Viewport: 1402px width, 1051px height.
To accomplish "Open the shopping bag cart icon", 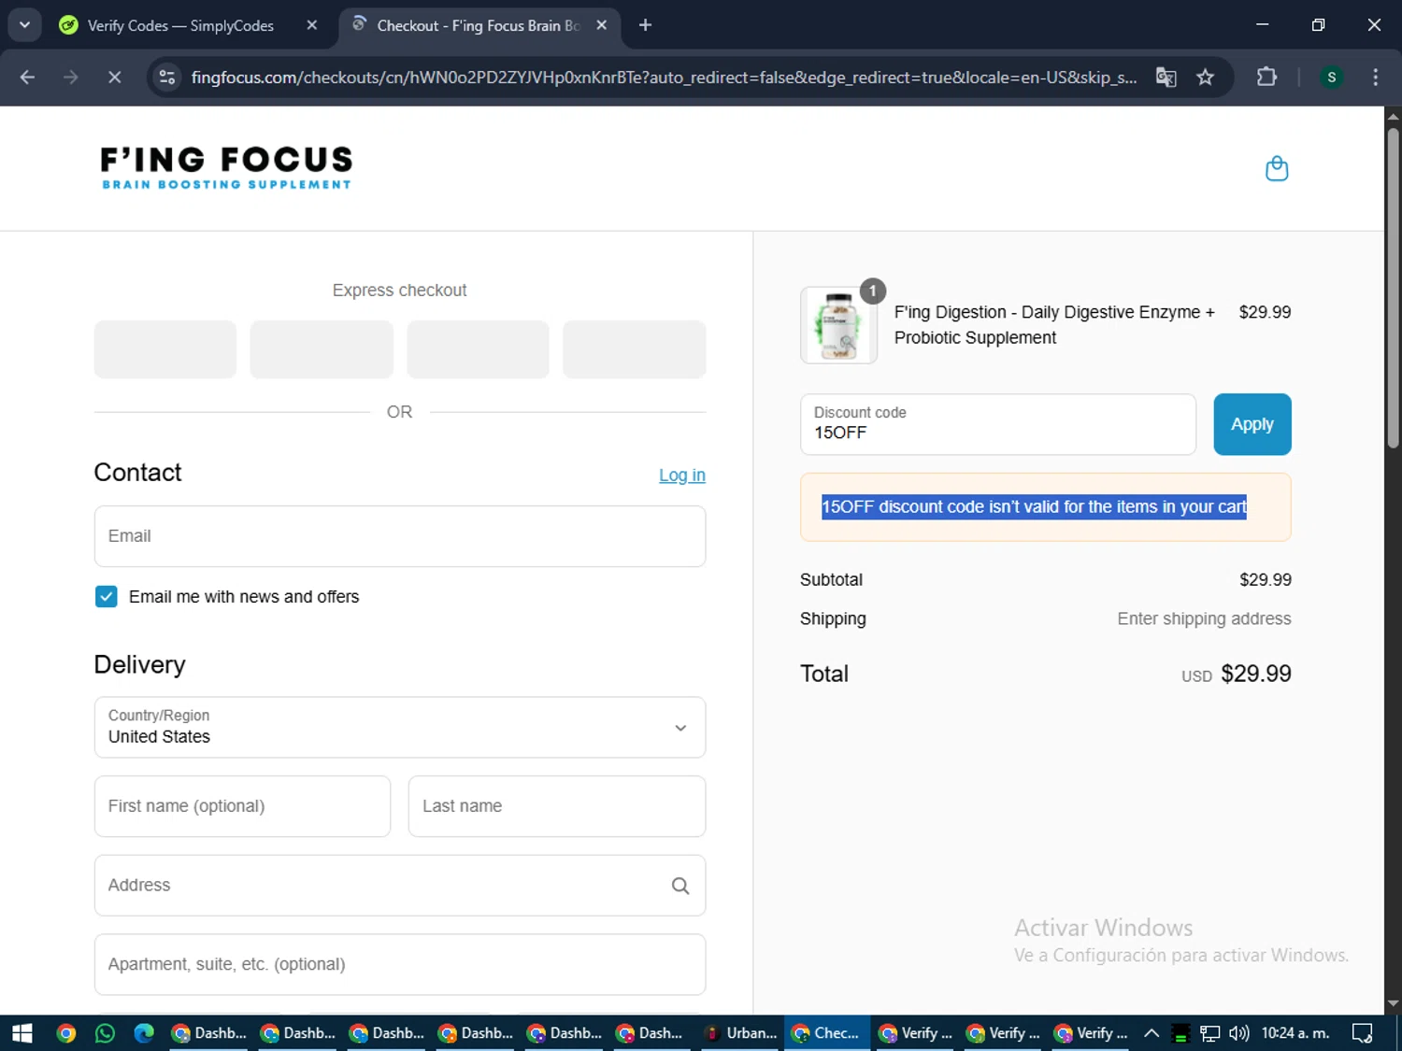I will [x=1276, y=169].
